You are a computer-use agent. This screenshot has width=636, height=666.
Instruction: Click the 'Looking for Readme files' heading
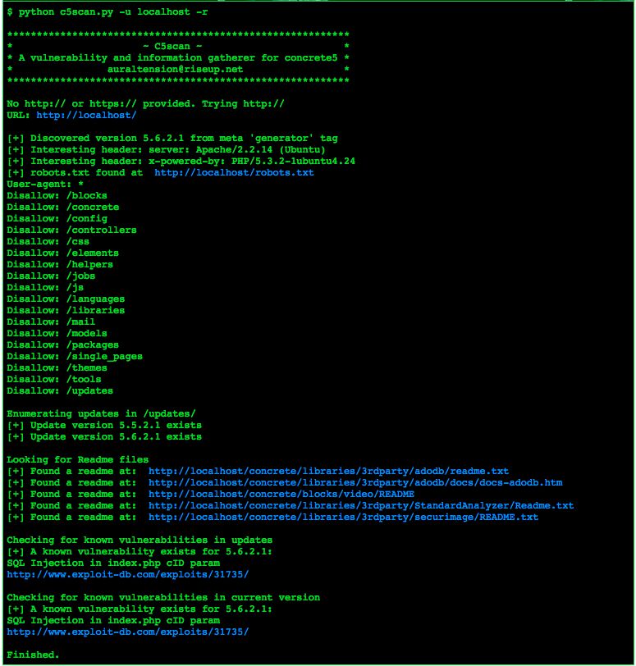tap(78, 459)
